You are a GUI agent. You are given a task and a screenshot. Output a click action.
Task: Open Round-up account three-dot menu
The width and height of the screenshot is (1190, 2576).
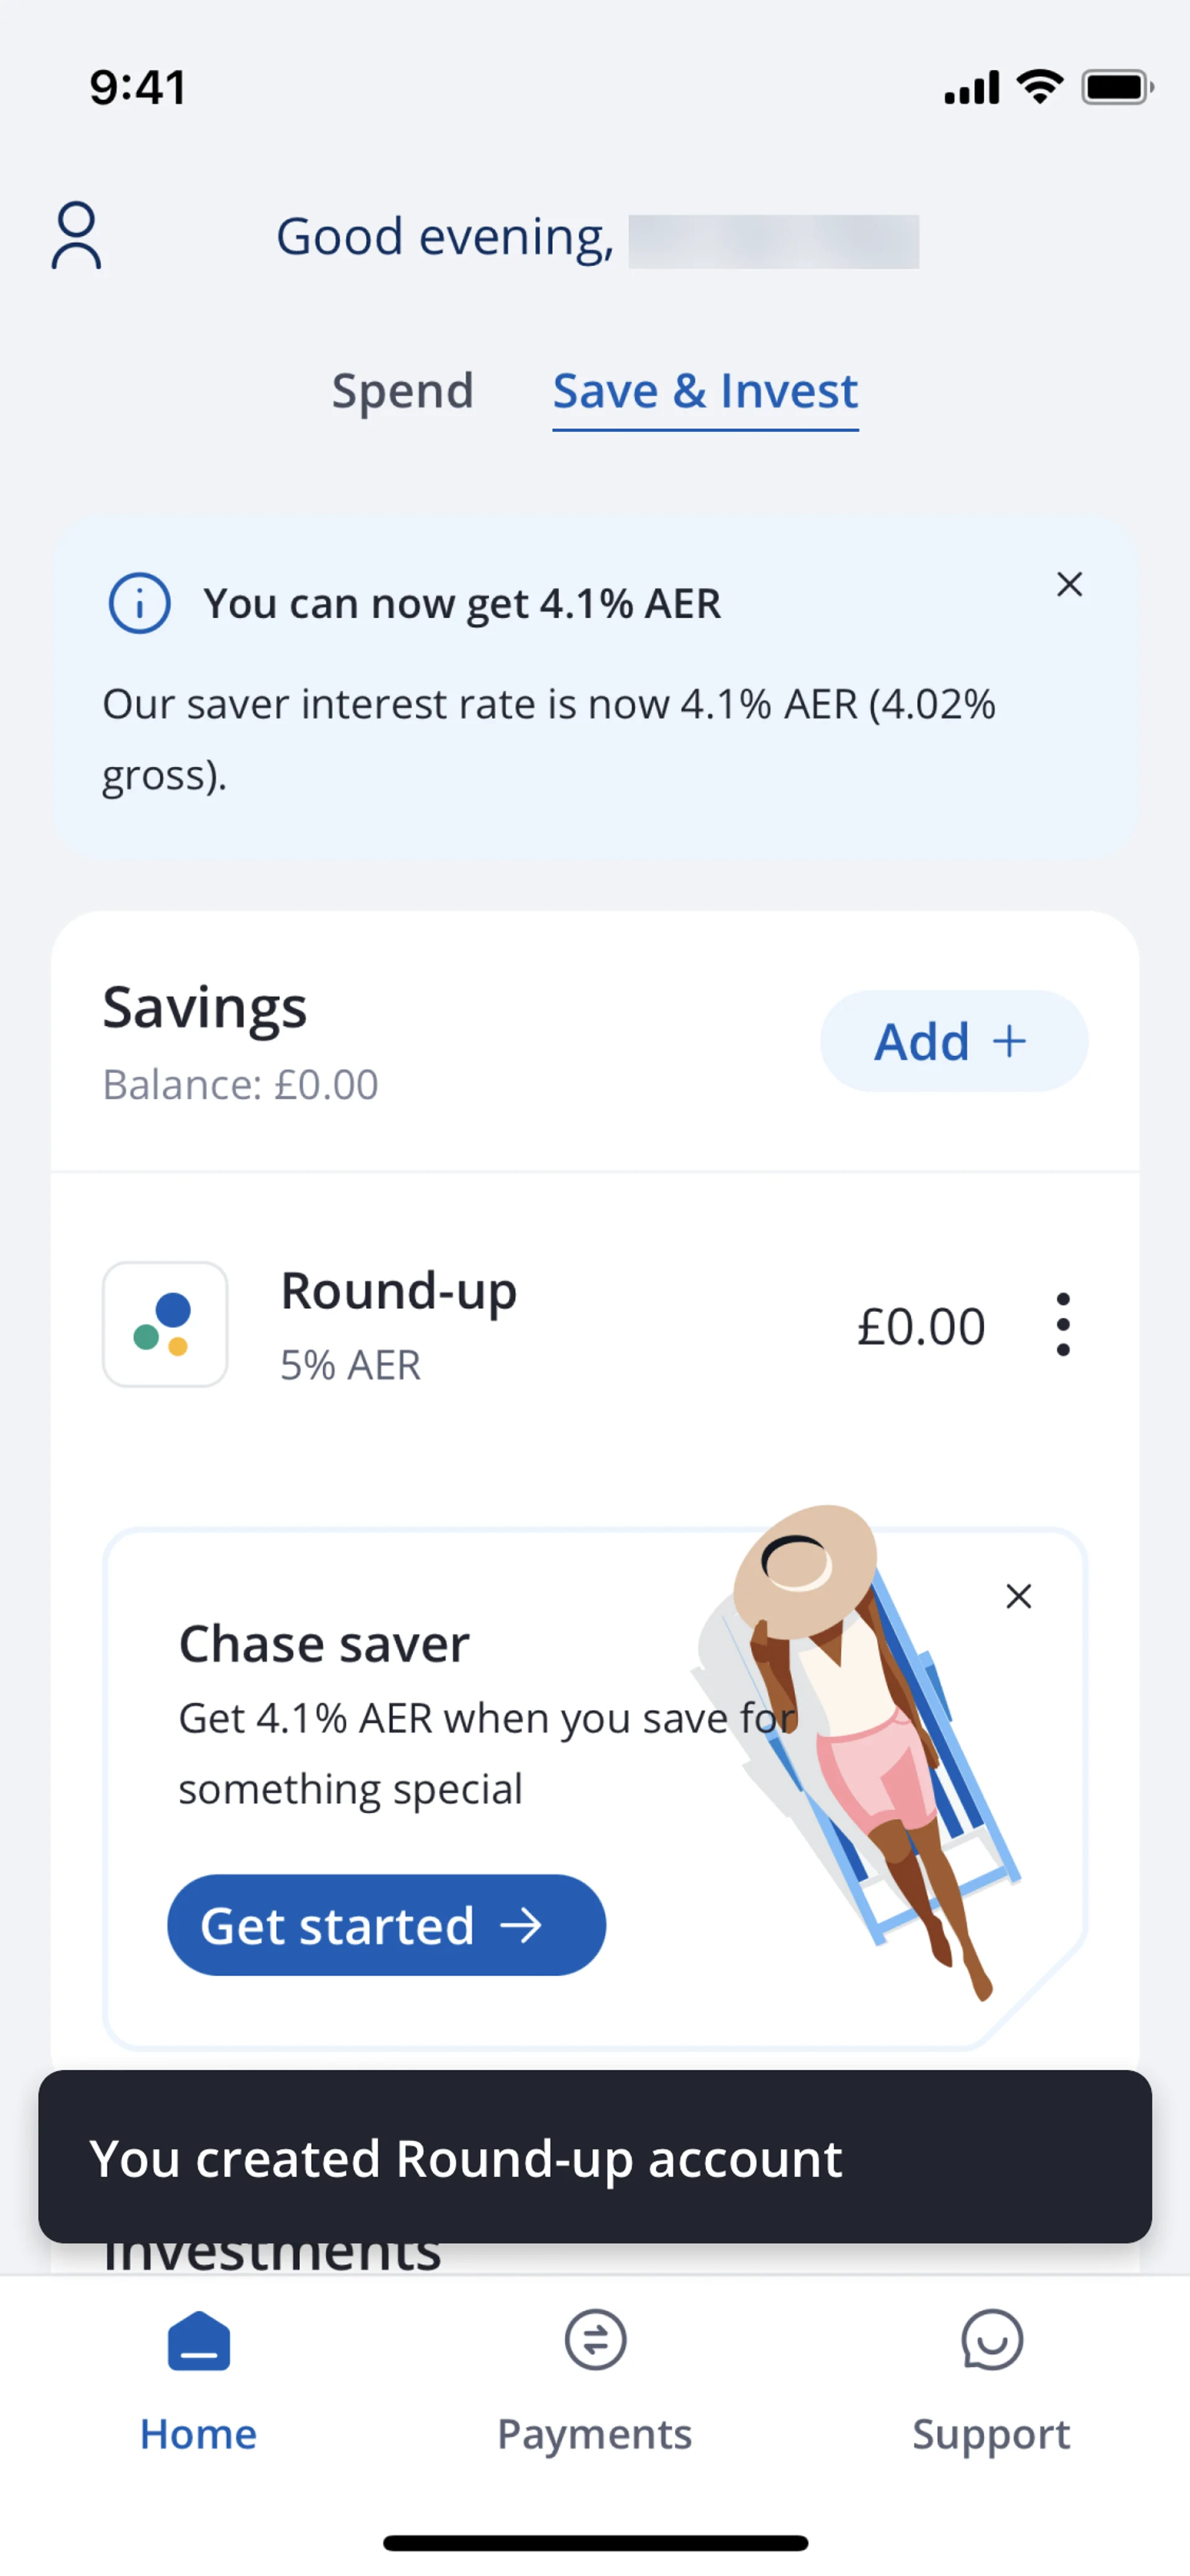click(1062, 1324)
